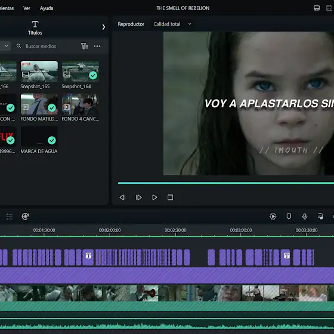Image resolution: width=334 pixels, height=334 pixels.
Task: Select the video track filmstrip clip
Action: coord(167,293)
